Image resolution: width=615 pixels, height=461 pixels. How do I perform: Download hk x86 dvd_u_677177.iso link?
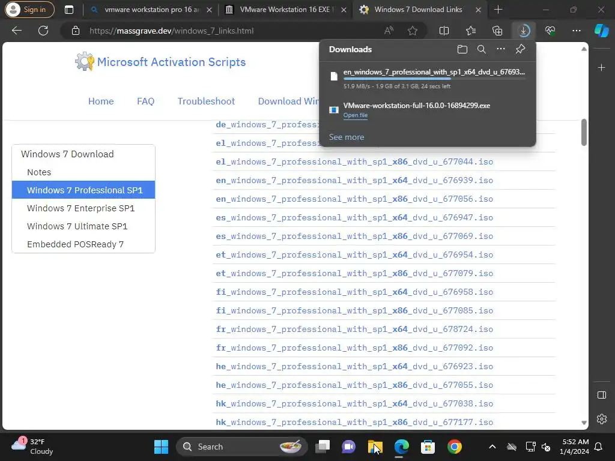(354, 422)
